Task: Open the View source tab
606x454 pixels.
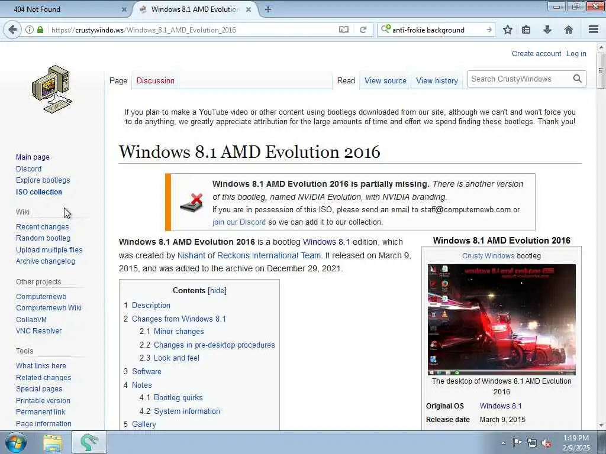Action: [x=385, y=80]
